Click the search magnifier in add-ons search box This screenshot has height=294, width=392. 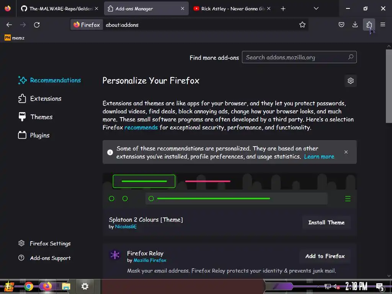[x=351, y=57]
